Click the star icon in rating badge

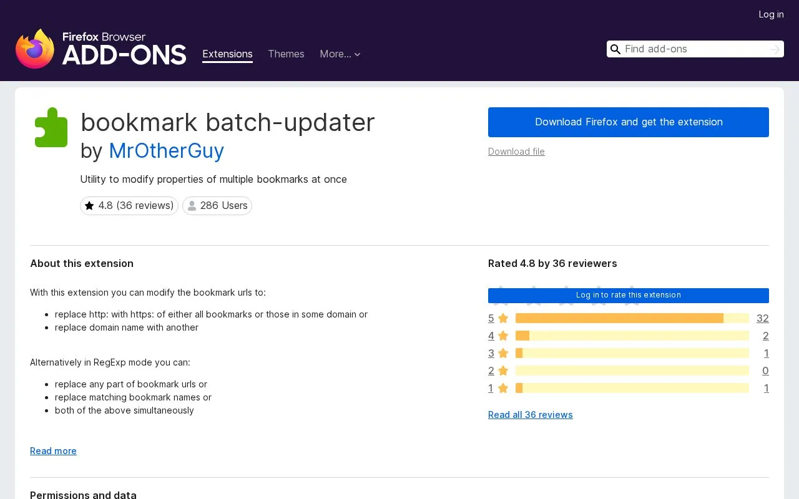89,206
